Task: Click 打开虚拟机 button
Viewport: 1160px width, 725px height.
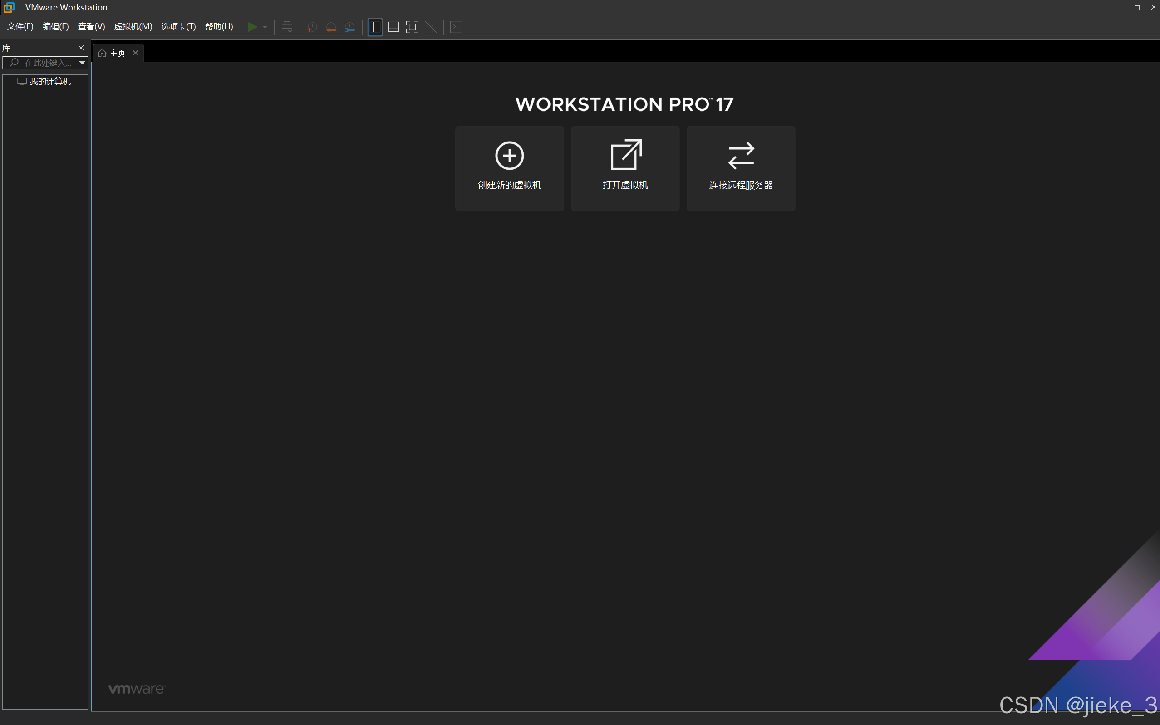Action: point(625,168)
